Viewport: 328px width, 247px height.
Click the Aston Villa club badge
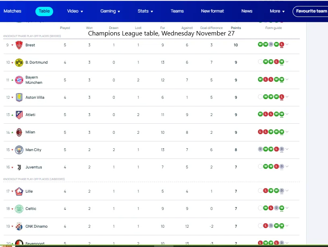(x=19, y=98)
